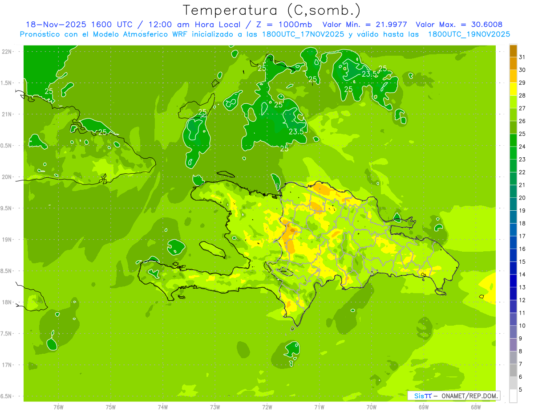Click the '69W' longitude axis label
The image size is (534, 413).
(x=423, y=407)
